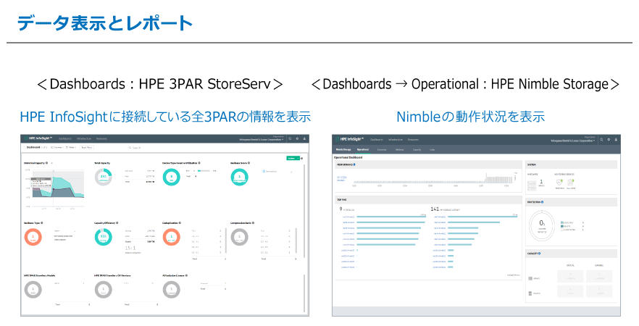The width and height of the screenshot is (639, 326).
Task: Click the All-inclusive License donut chart
Action: point(171,290)
